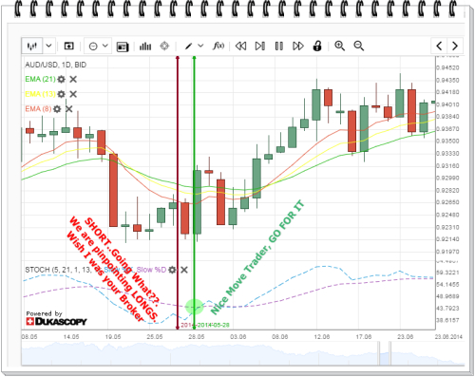Select the crosshair cursor tool
Image resolution: width=475 pixels, height=377 pixels.
point(164,47)
